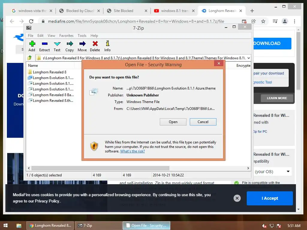307x230 pixels.
Task: Go back in Chrome browser
Action: (12, 21)
